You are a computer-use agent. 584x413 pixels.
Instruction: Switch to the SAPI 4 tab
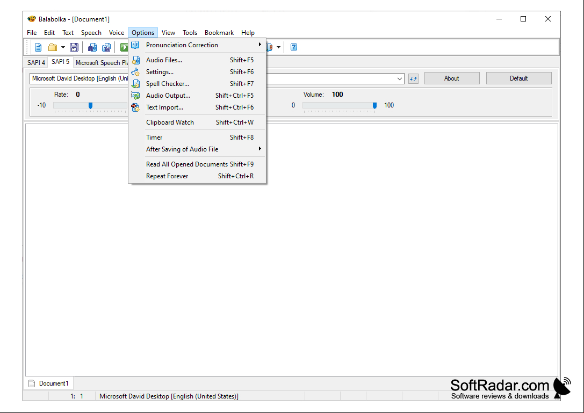click(36, 62)
